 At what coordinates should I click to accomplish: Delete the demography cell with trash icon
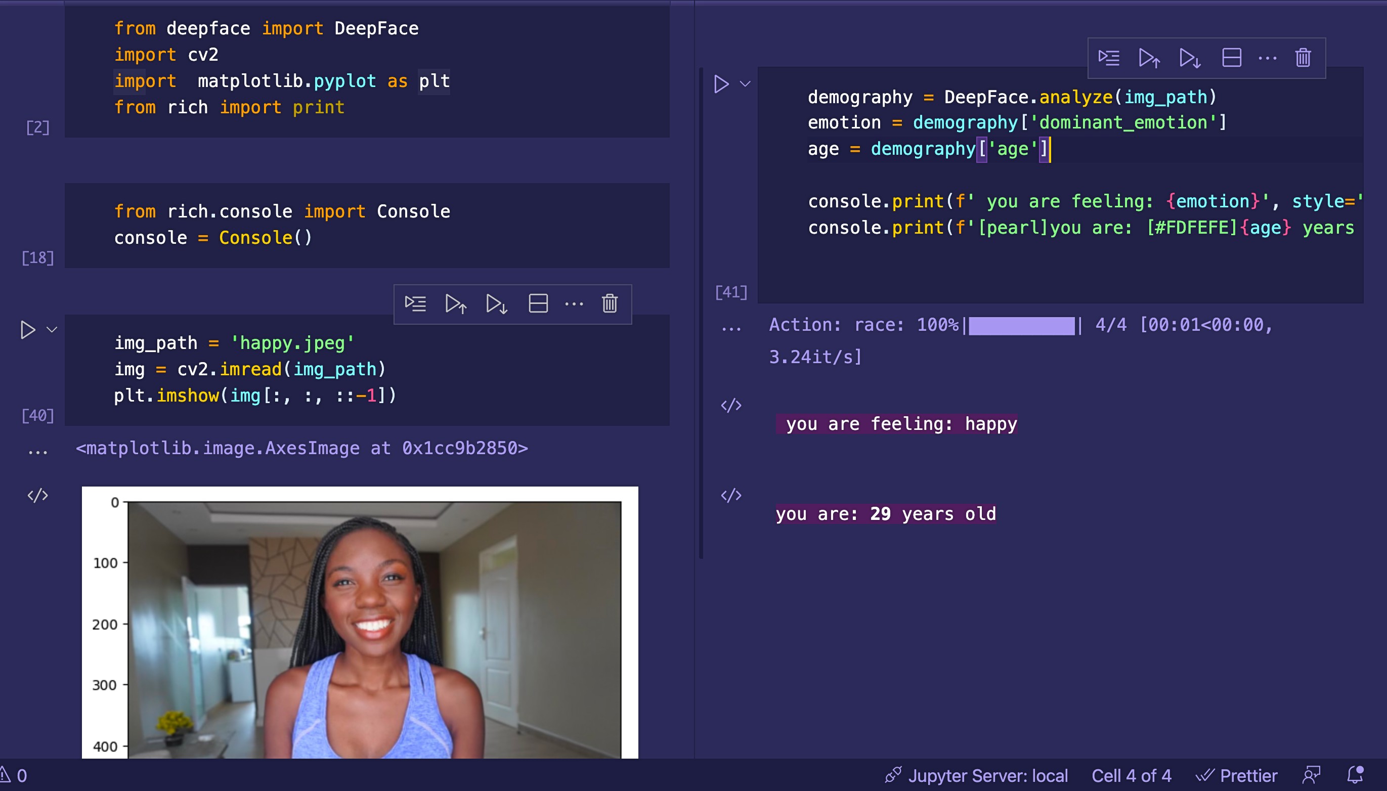click(1303, 58)
